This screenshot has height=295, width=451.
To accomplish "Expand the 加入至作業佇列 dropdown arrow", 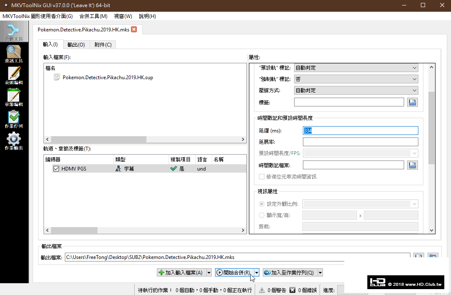I will pyautogui.click(x=320, y=272).
